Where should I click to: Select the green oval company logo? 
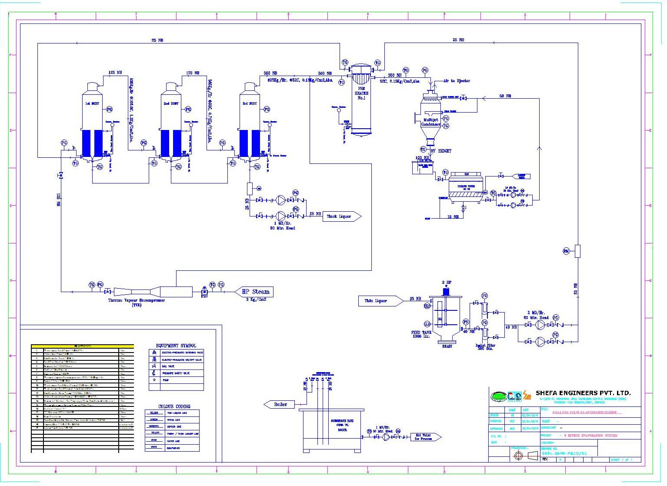498,396
